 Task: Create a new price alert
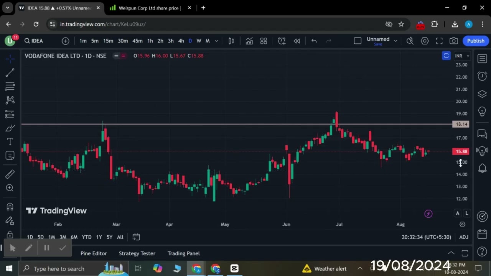282,41
